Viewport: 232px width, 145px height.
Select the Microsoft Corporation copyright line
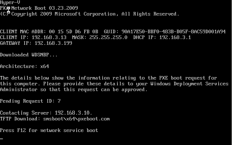(90, 14)
